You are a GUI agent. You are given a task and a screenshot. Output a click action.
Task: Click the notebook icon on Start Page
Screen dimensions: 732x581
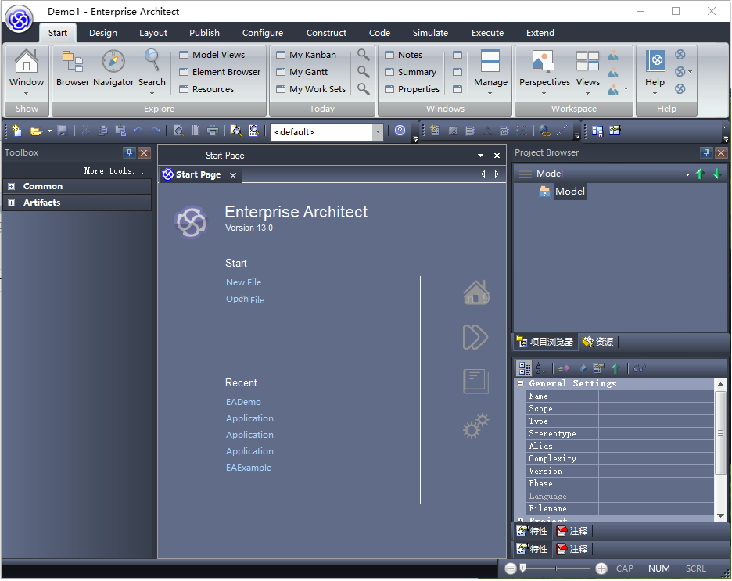click(475, 382)
